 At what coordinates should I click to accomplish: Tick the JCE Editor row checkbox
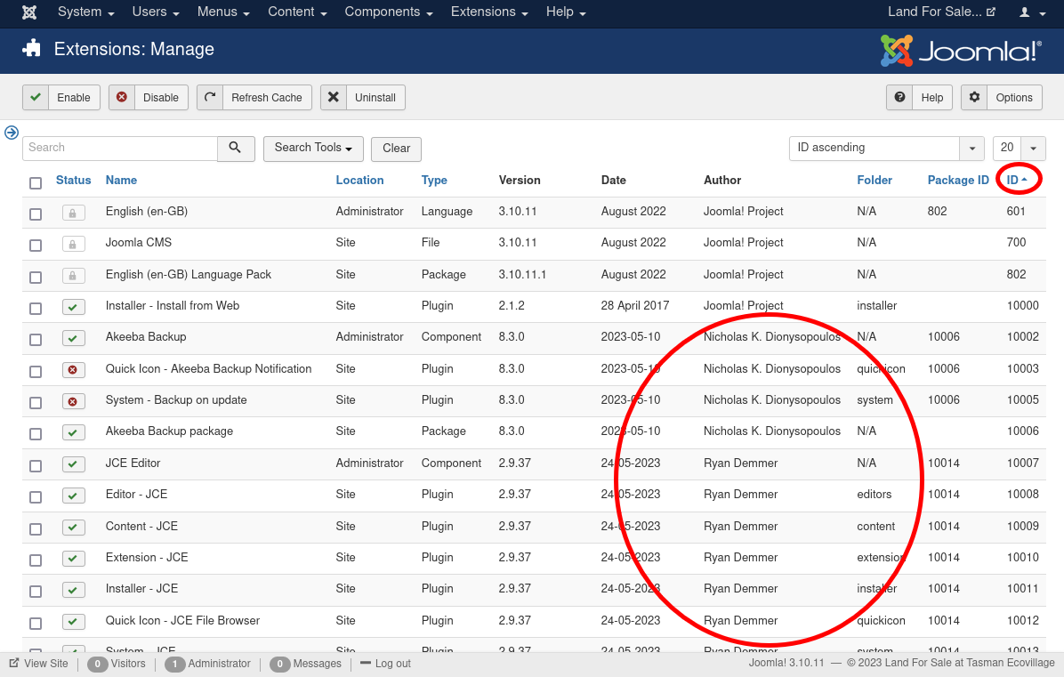click(x=36, y=466)
